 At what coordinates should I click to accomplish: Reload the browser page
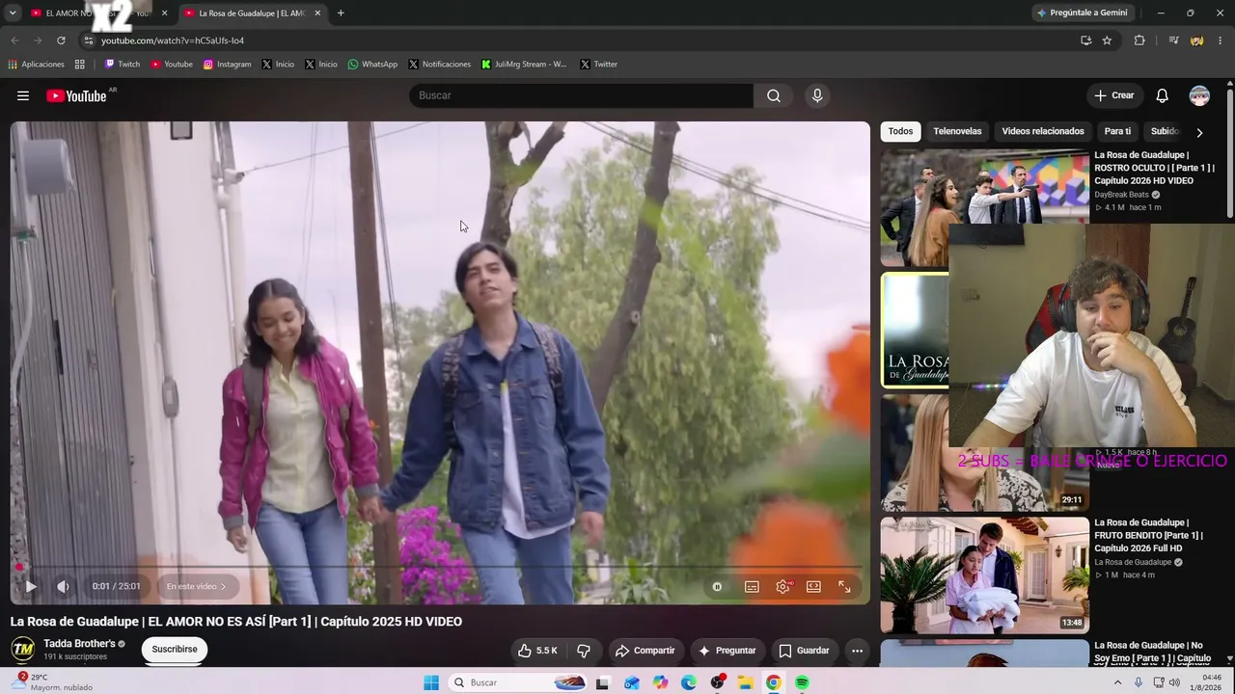click(x=61, y=40)
